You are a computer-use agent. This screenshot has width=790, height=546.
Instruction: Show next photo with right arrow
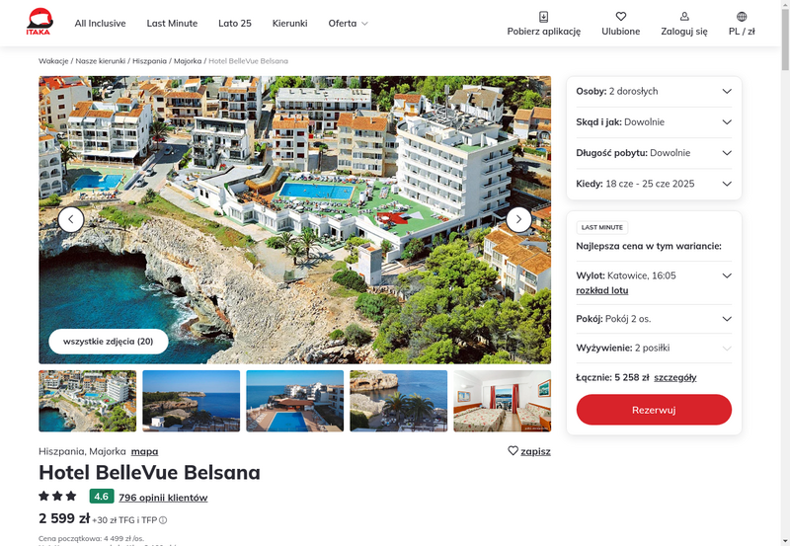[519, 219]
